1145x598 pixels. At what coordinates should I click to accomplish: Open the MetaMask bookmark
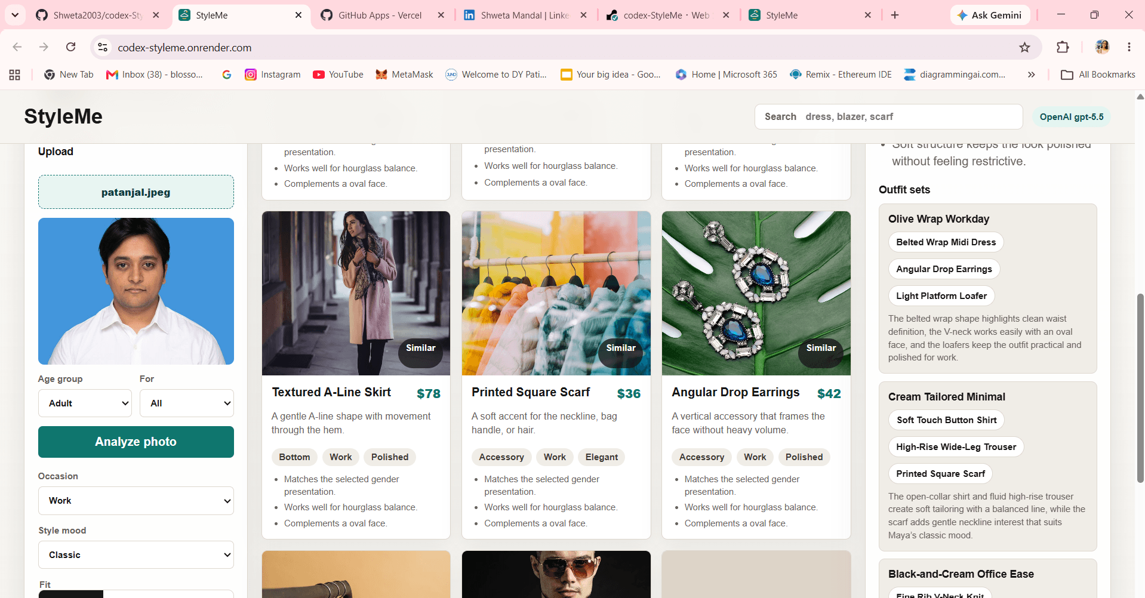404,75
